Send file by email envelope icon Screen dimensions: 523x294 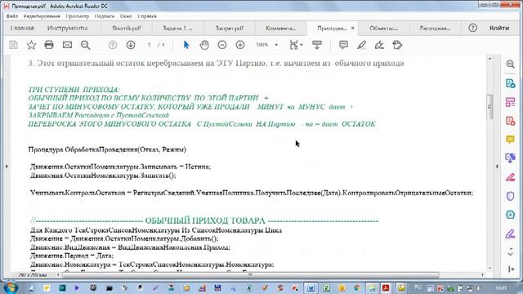pyautogui.click(x=67, y=45)
